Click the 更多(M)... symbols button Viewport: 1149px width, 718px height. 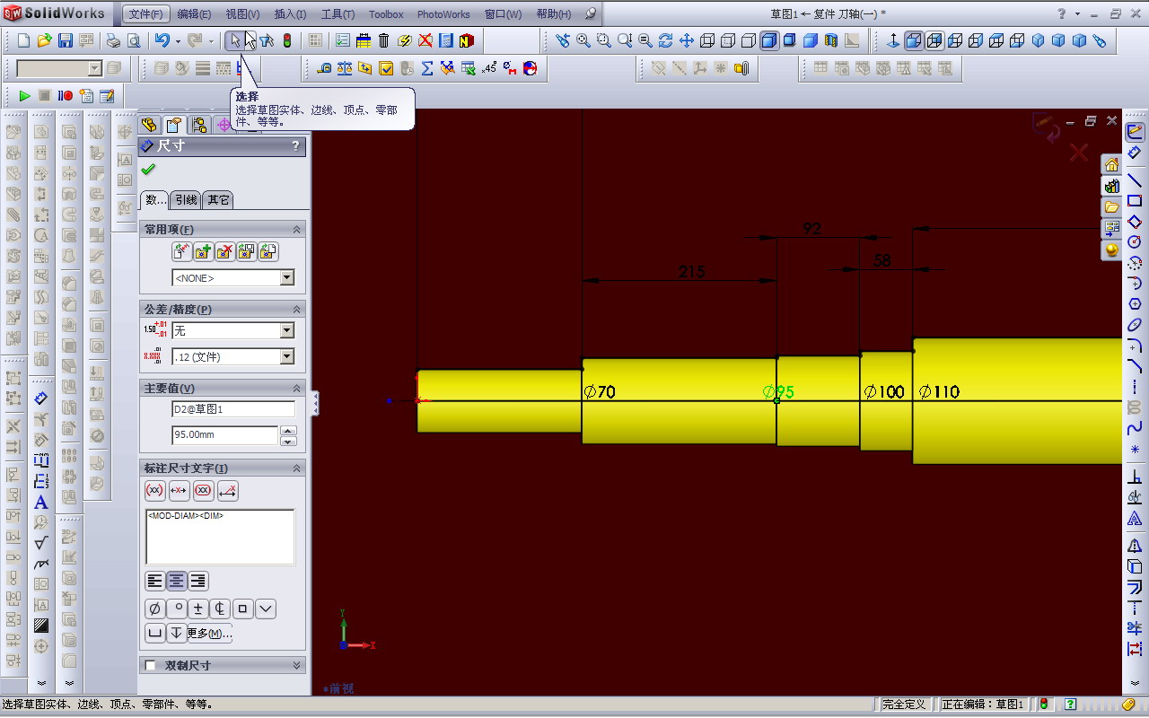click(x=210, y=634)
